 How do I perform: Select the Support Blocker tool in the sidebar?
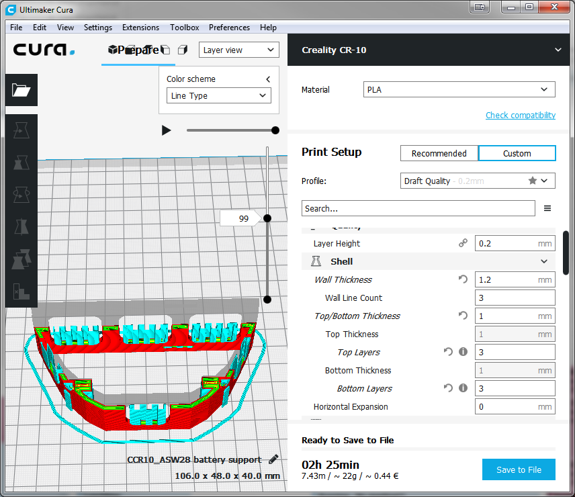(21, 291)
